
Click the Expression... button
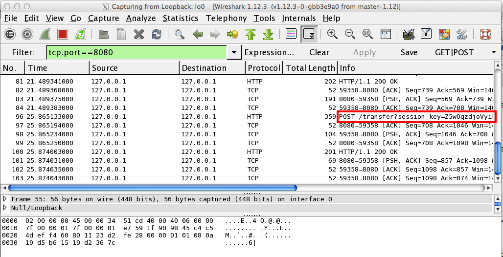click(x=269, y=52)
